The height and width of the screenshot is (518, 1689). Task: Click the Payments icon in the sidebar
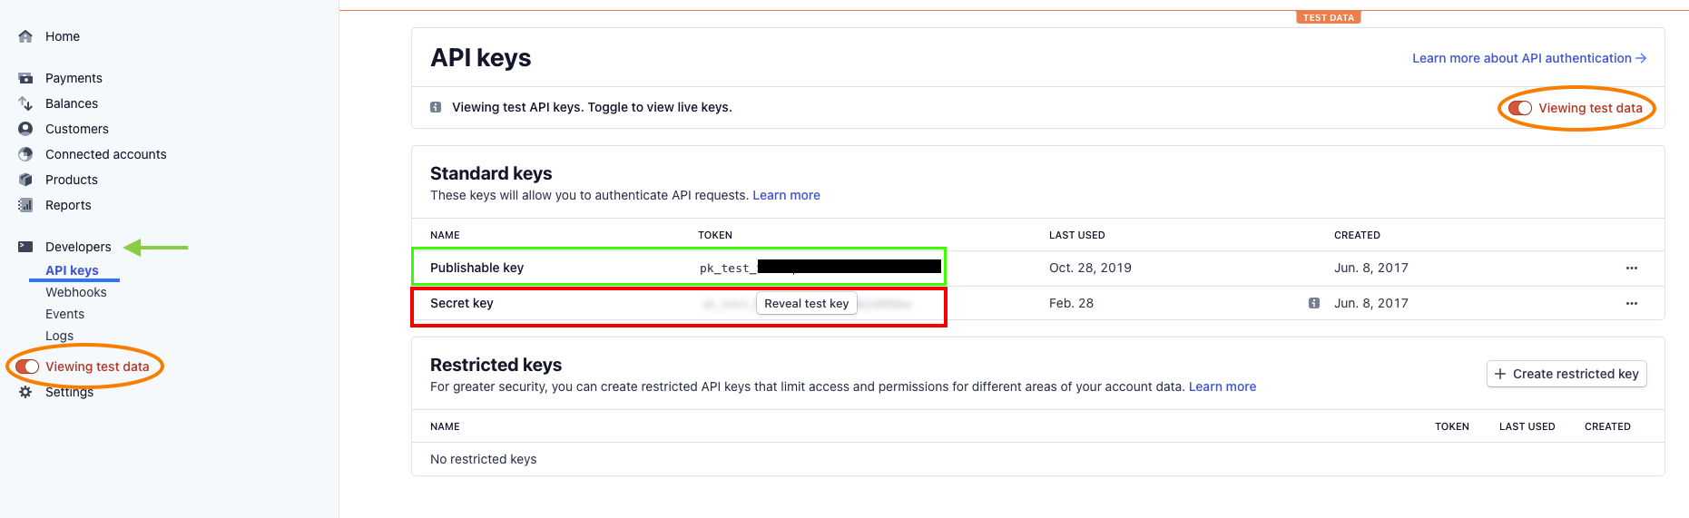click(25, 78)
